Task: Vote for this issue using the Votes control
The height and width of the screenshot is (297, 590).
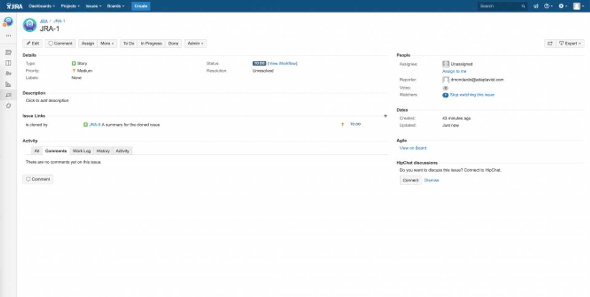Action: coord(445,87)
